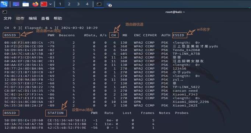The height and width of the screenshot is (133, 251).
Task: Click the OPN encryption value
Action: click(137, 102)
